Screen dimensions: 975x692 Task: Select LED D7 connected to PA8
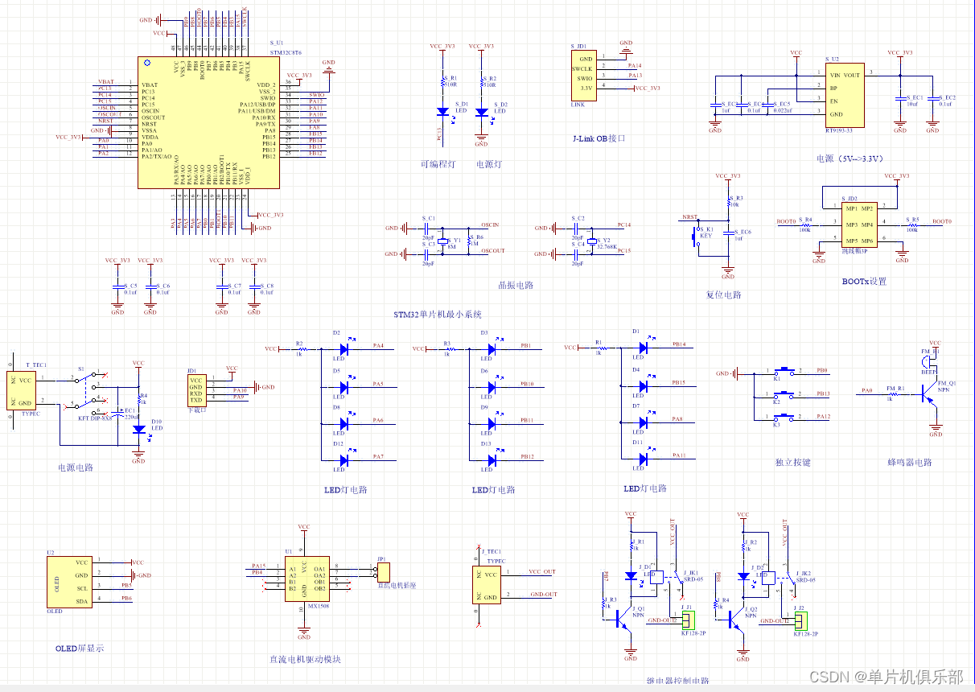tap(643, 422)
